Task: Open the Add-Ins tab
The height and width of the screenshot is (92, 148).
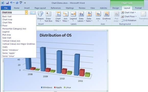Action: point(103,8)
